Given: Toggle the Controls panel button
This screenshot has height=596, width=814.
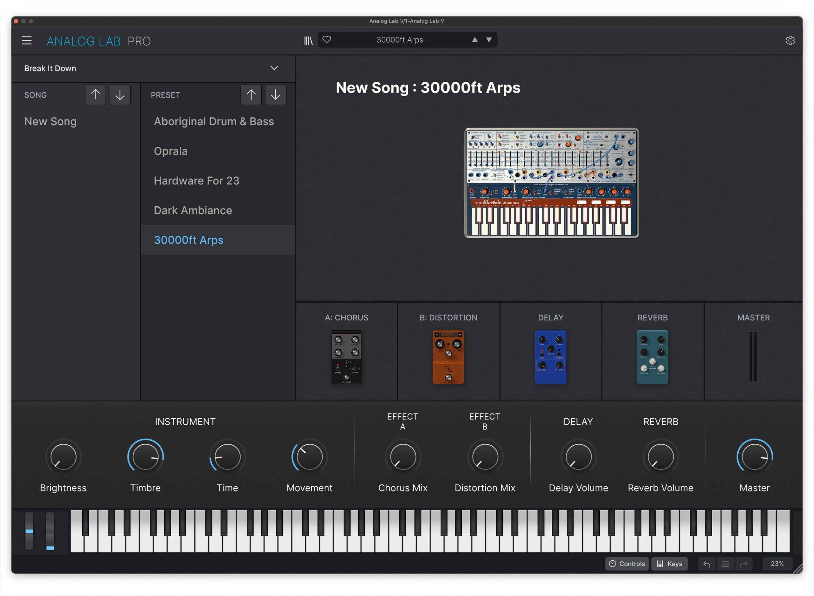Looking at the screenshot, I should coord(627,564).
